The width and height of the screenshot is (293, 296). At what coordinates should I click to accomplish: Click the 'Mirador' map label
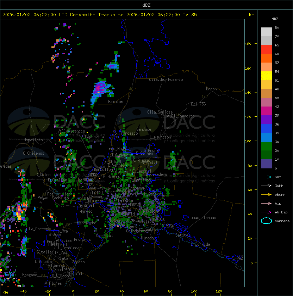pos(148,238)
